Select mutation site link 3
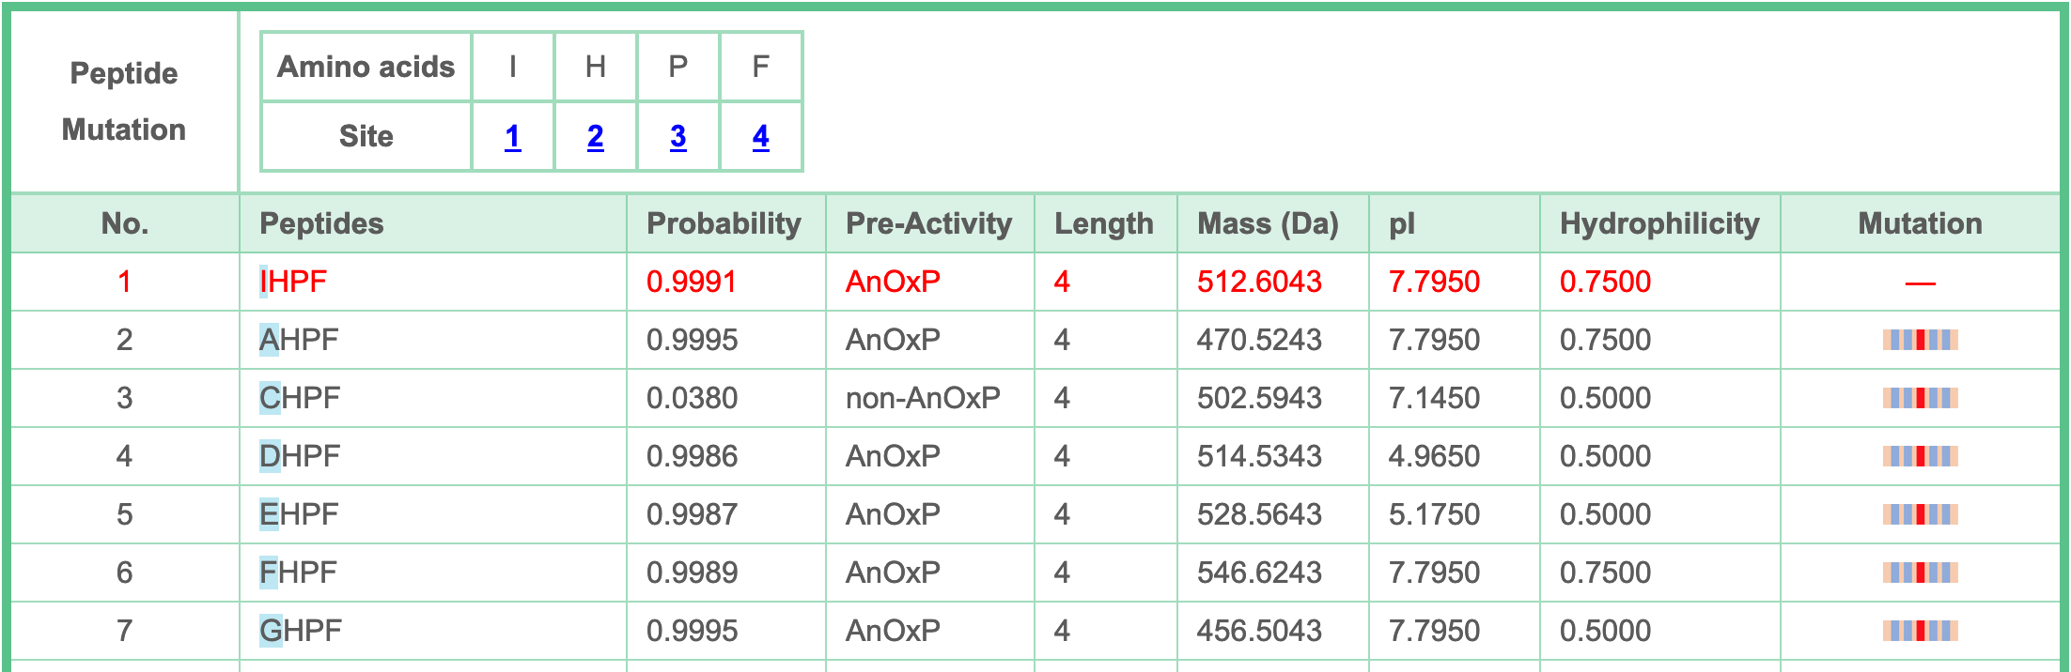This screenshot has height=672, width=2071. [677, 137]
